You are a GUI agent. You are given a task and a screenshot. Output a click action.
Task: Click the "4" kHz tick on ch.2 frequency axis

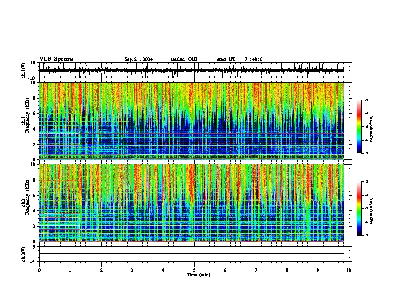tap(34, 211)
